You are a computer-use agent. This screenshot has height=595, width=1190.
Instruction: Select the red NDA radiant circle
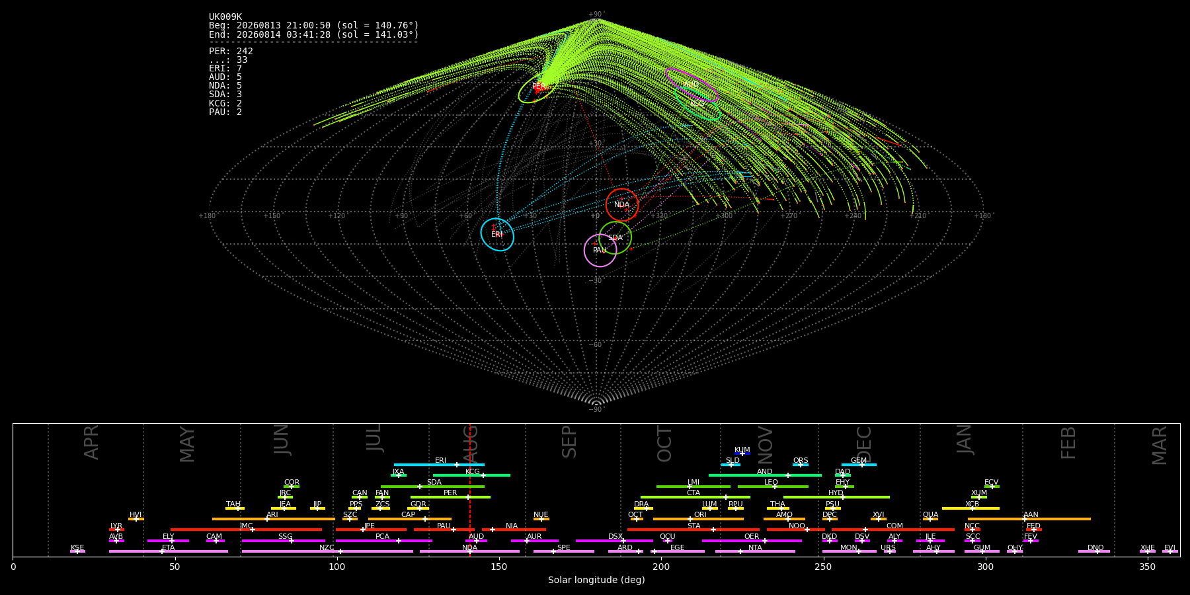(622, 205)
